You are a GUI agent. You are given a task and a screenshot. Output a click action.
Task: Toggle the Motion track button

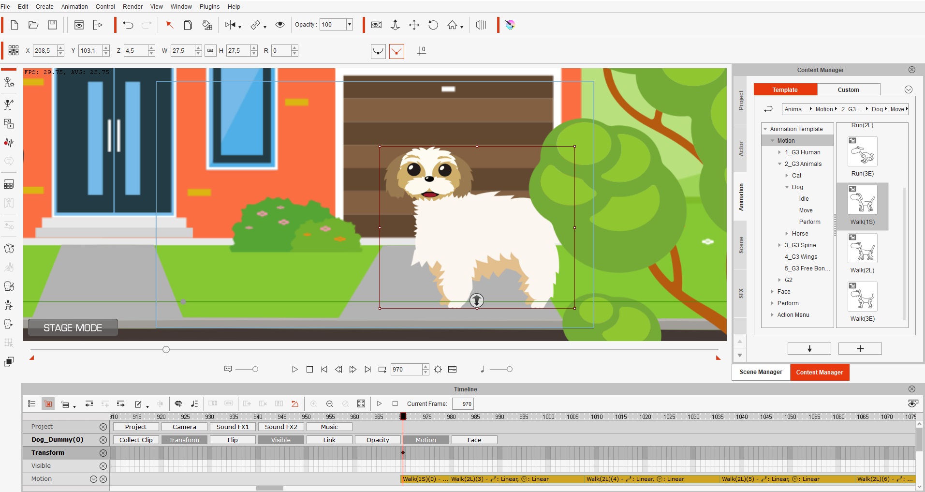coord(426,440)
